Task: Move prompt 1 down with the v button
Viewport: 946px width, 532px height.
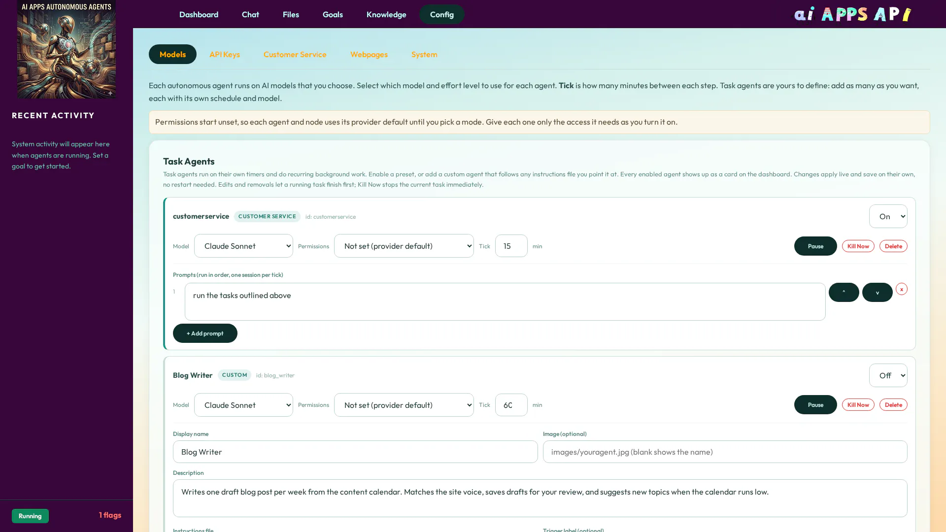Action: (877, 292)
